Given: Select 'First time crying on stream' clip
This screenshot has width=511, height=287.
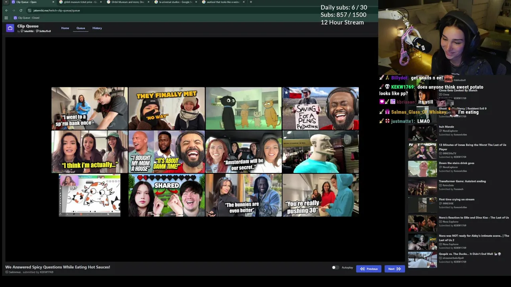Looking at the screenshot, I should [458, 205].
